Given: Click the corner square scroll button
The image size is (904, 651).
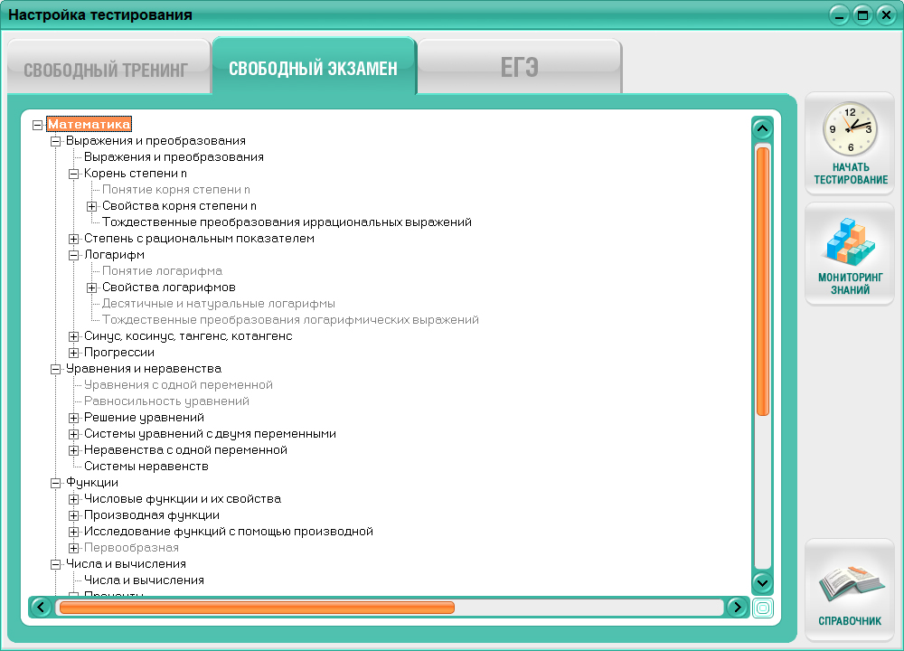Looking at the screenshot, I should click(763, 608).
